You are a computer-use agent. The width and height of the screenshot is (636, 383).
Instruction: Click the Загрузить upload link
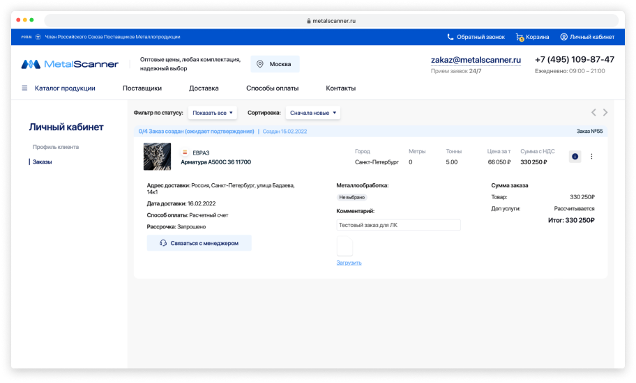pyautogui.click(x=349, y=263)
